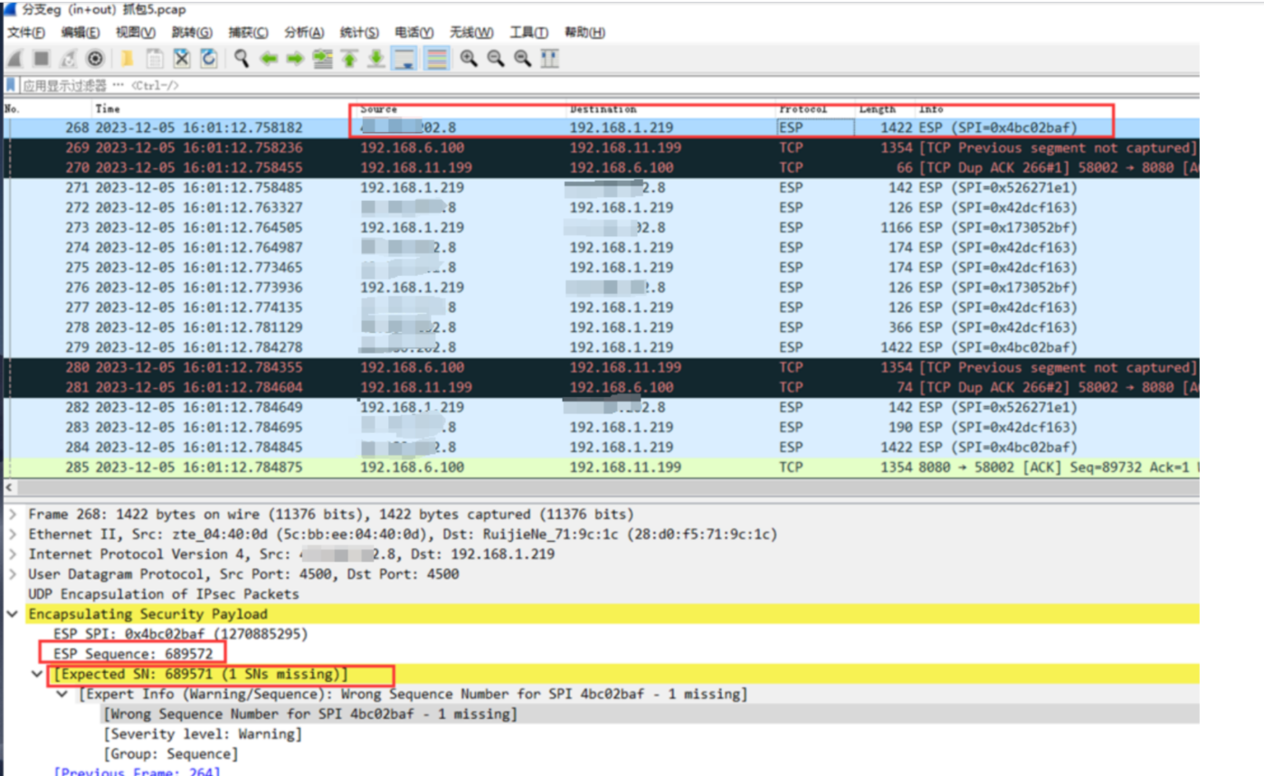Click the resize columns icon

pos(549,59)
